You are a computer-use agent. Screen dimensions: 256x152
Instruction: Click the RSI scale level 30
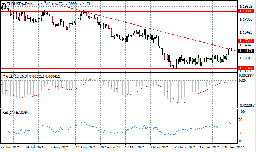[x=240, y=133]
